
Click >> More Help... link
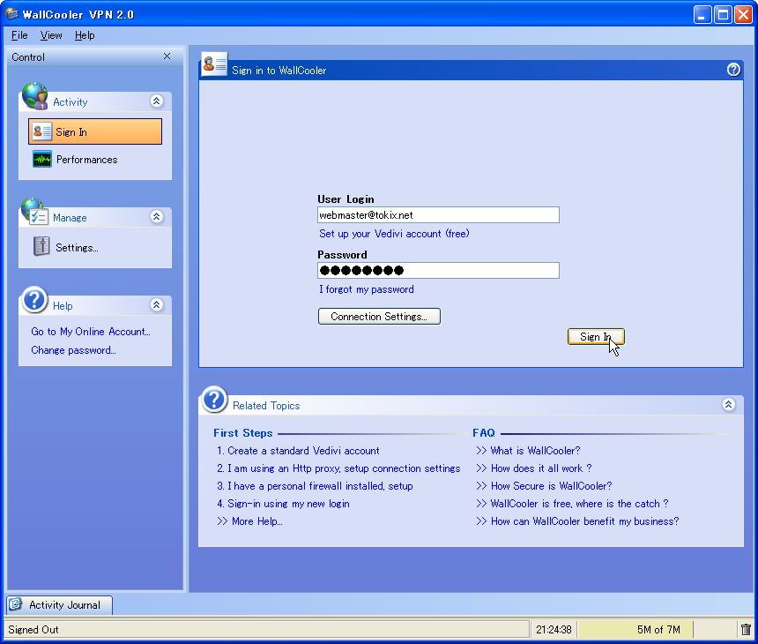pos(249,521)
